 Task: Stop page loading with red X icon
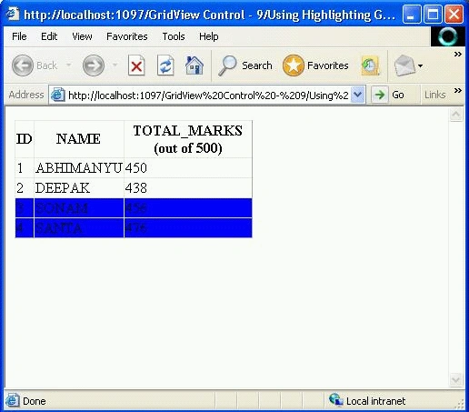[136, 65]
